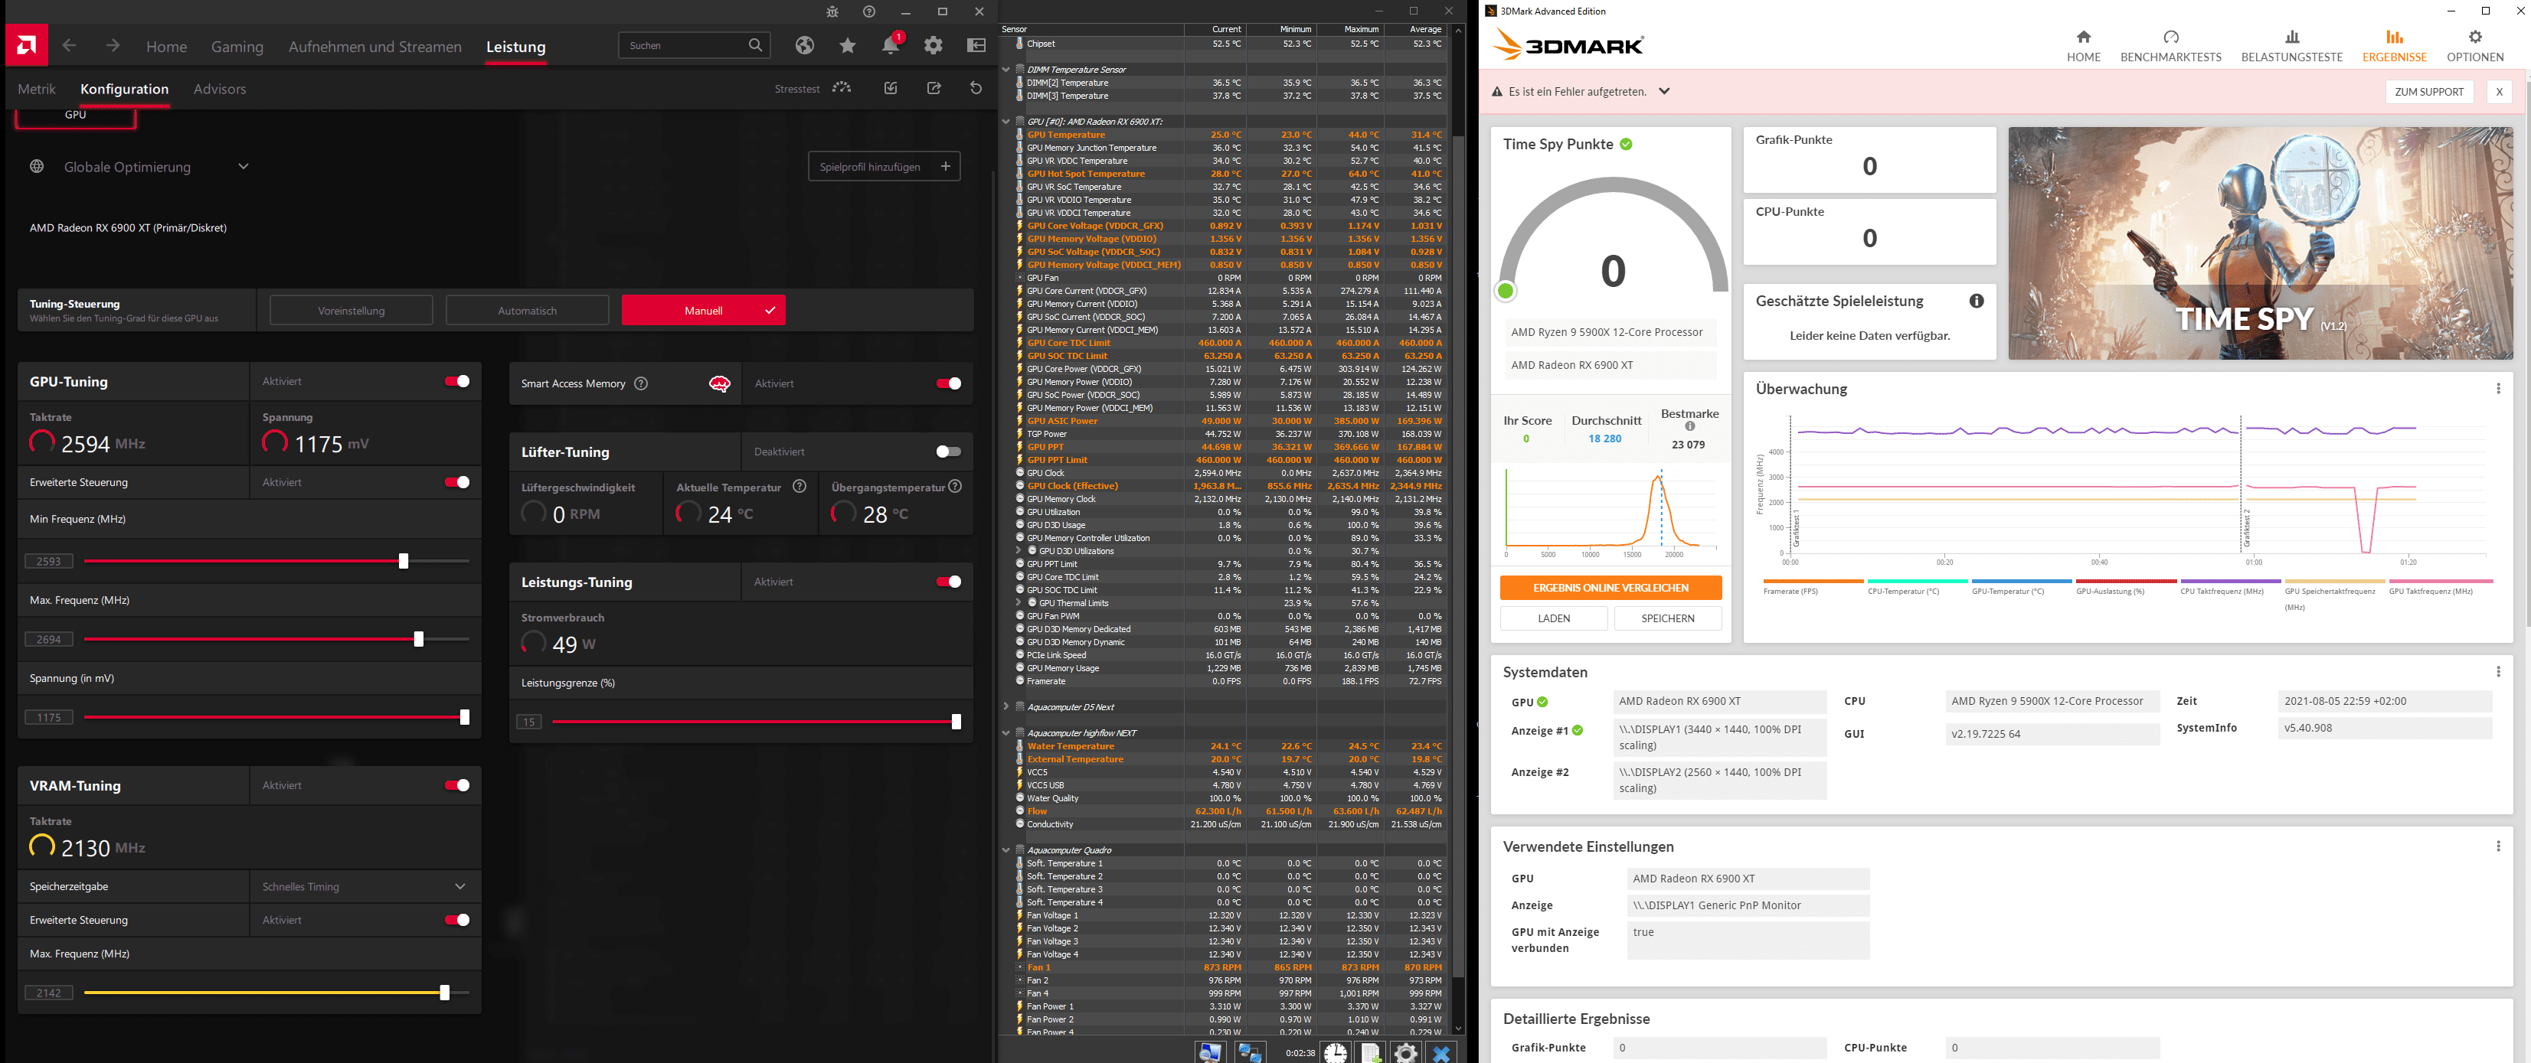Viewport: 2531px width, 1063px height.
Task: Toggle the sidebar panel icon
Action: 976,45
